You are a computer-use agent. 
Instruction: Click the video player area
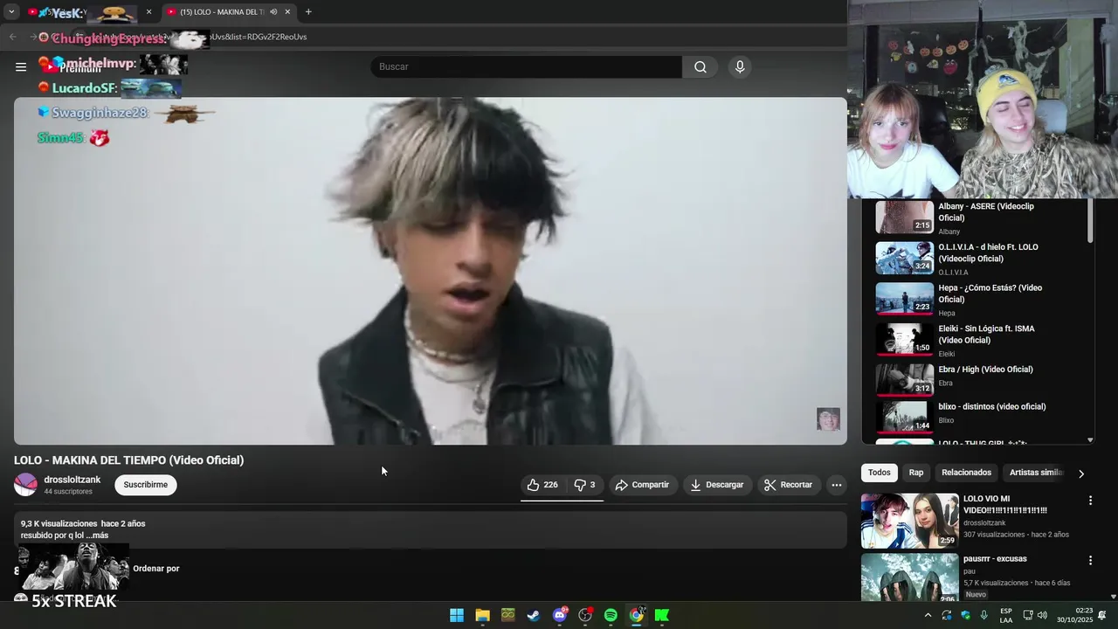click(x=430, y=271)
